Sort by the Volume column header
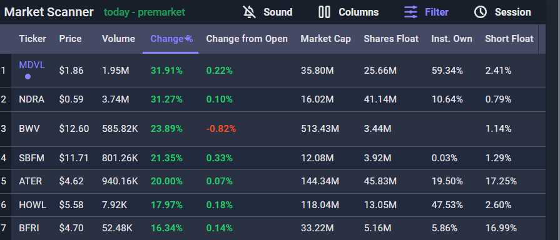This screenshot has width=560, height=240. click(119, 39)
